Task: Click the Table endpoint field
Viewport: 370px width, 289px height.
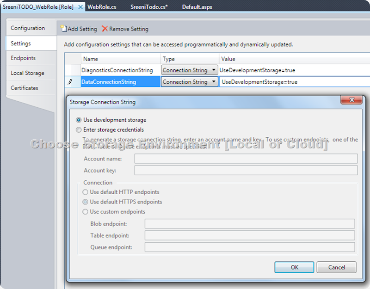Action: click(x=250, y=235)
